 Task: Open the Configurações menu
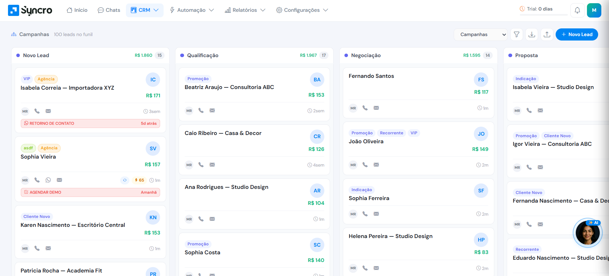(x=302, y=10)
